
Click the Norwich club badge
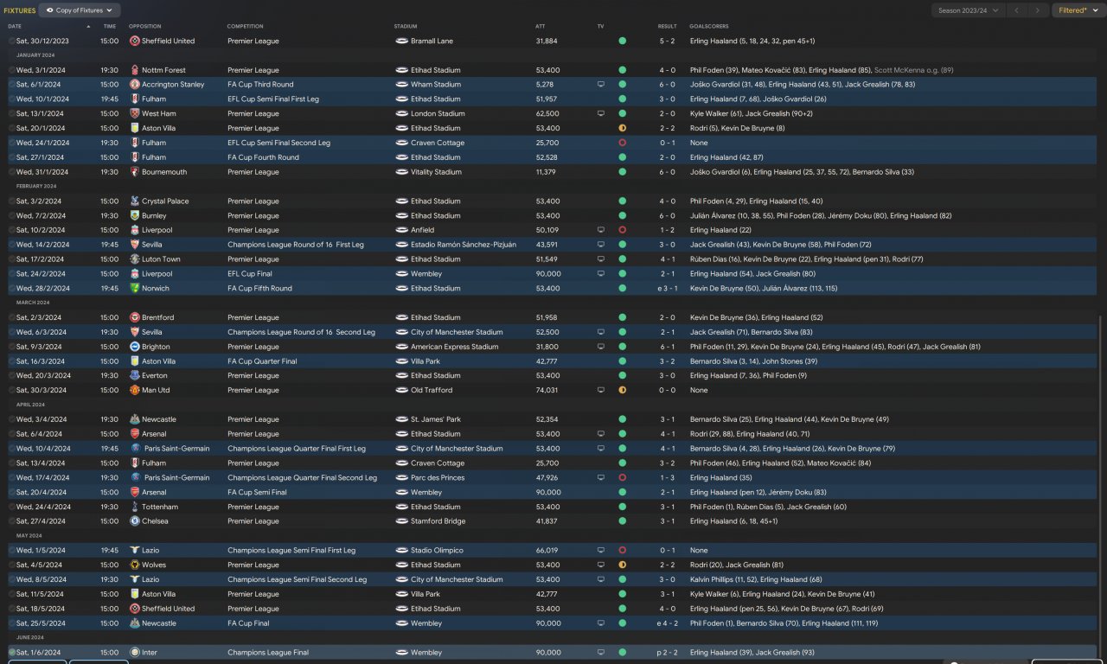135,289
